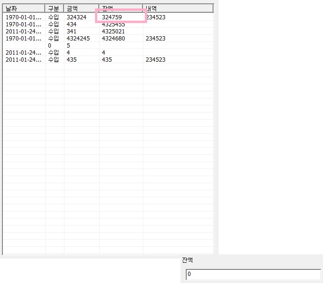
Task: Select the 234523 note in last row
Action: click(x=156, y=60)
